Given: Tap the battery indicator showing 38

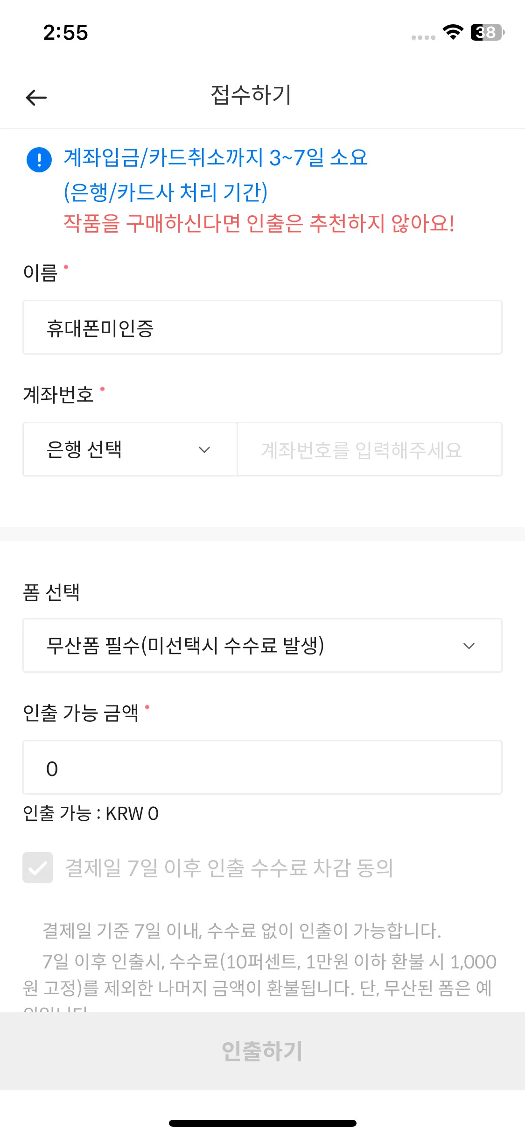Looking at the screenshot, I should click(487, 32).
